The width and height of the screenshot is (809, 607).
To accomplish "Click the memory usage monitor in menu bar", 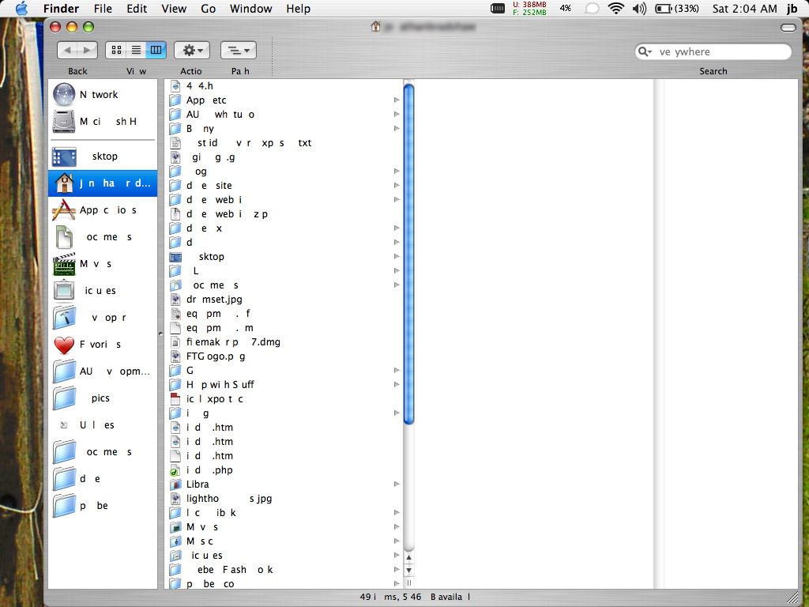I will tap(529, 8).
